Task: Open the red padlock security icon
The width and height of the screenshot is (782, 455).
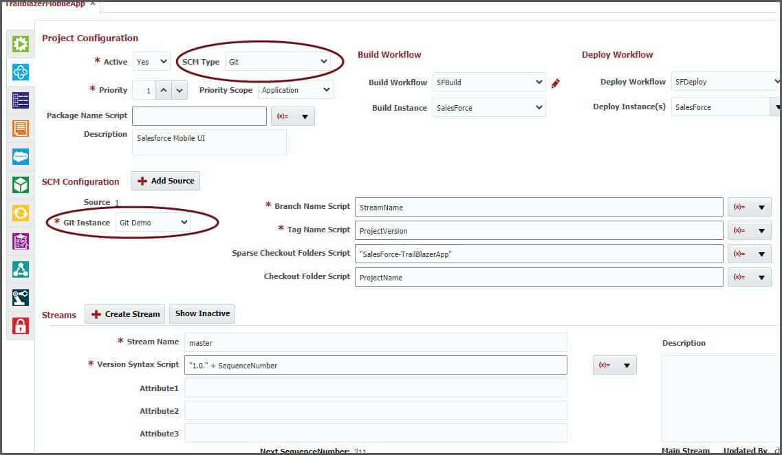Action: 21,325
